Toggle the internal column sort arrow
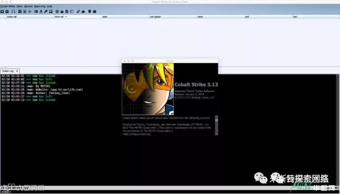The height and width of the screenshot is (194, 340). (66, 17)
